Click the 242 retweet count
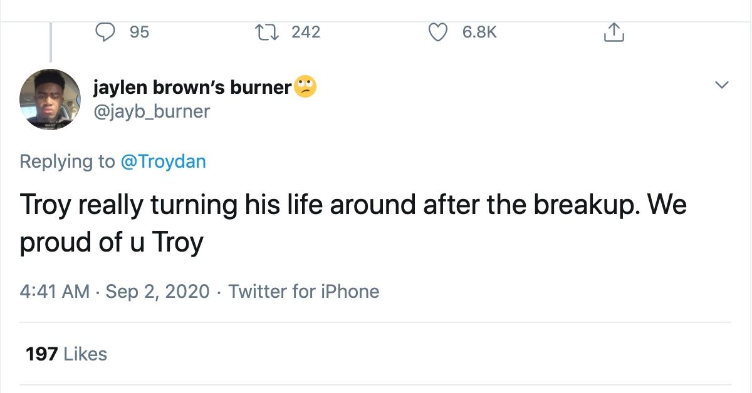The image size is (752, 393). pos(305,32)
